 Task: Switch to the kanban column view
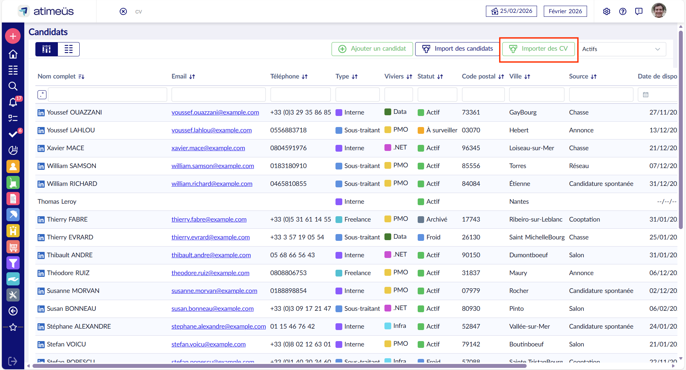coord(46,49)
